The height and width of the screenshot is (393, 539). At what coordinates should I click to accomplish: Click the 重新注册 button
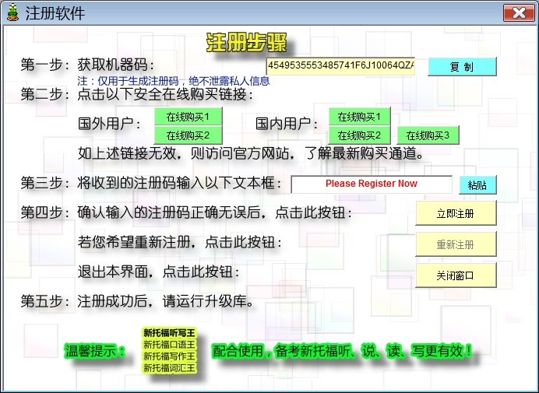click(x=456, y=244)
